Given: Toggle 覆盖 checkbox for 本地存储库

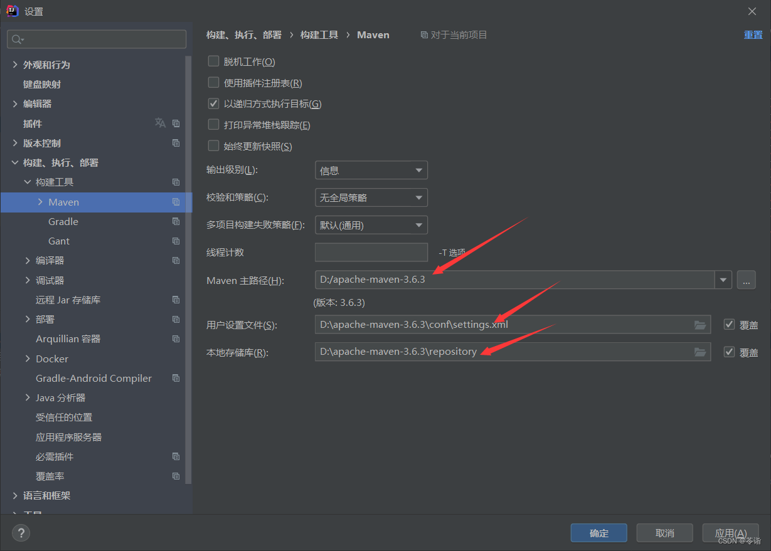Looking at the screenshot, I should point(729,352).
